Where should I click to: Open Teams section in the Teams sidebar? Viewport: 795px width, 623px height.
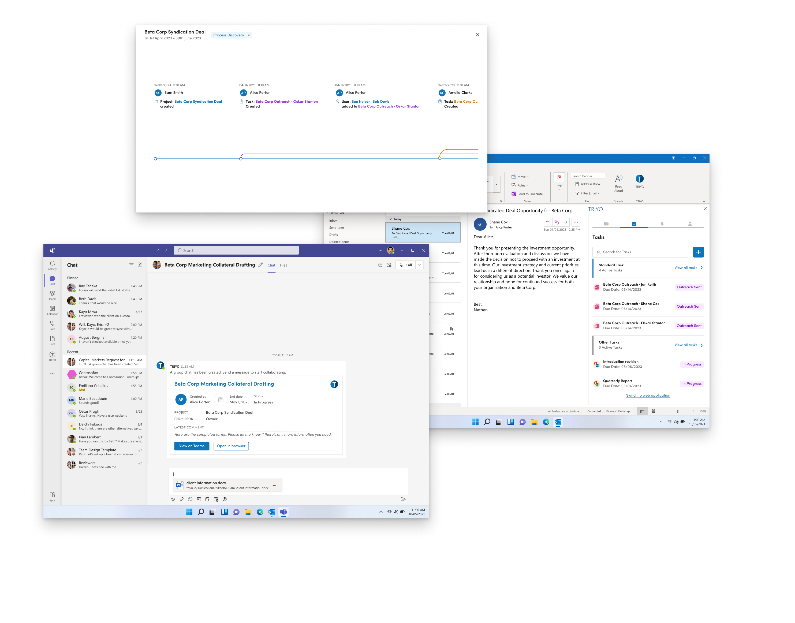tap(52, 295)
